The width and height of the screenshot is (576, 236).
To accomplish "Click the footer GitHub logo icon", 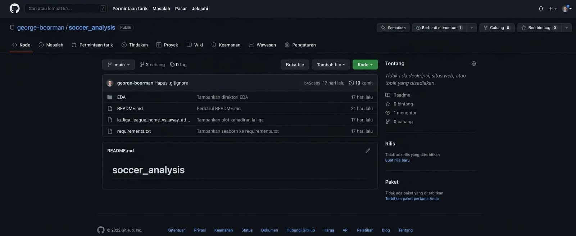I will (101, 230).
